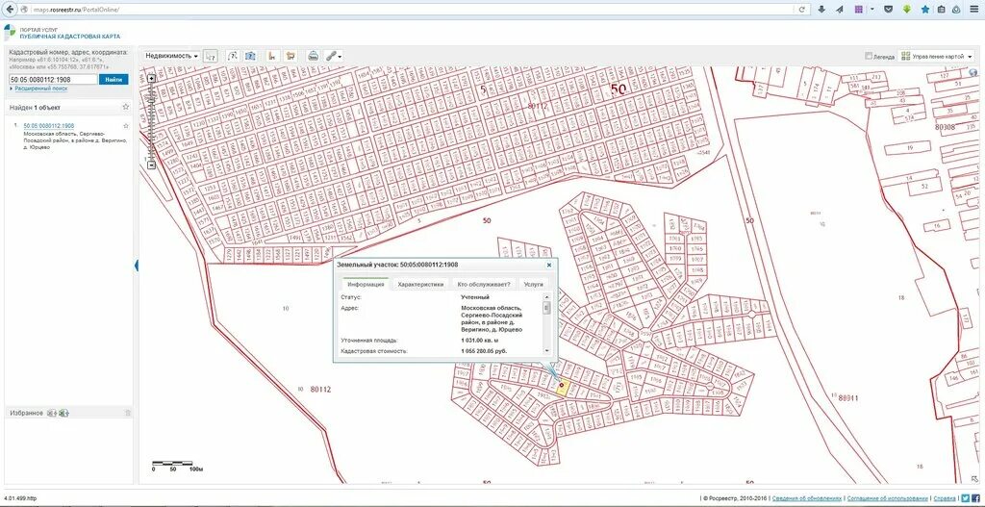Click the green download arrow extension

[x=907, y=10]
